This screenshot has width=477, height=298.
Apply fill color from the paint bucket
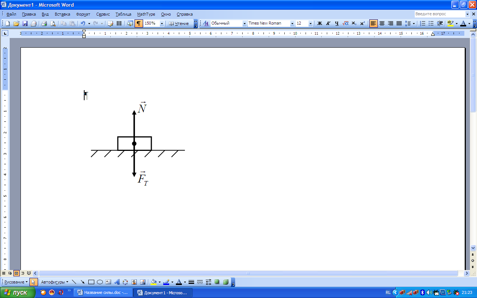(x=154, y=282)
